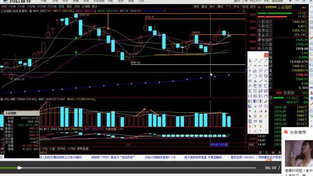Click the chart window toggle icon top-right
The width and height of the screenshot is (313, 176).
click(x=243, y=11)
